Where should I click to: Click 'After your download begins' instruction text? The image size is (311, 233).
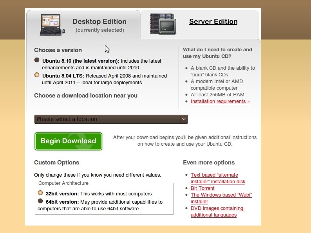[x=185, y=141]
